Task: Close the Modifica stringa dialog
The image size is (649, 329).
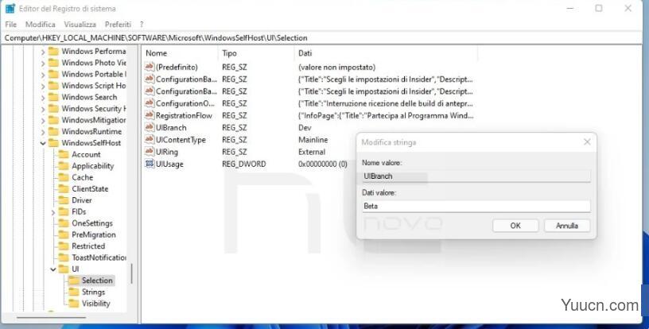Action: coord(587,142)
